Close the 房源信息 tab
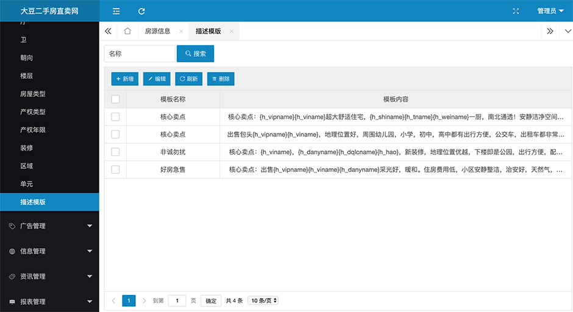The width and height of the screenshot is (573, 312). [181, 31]
